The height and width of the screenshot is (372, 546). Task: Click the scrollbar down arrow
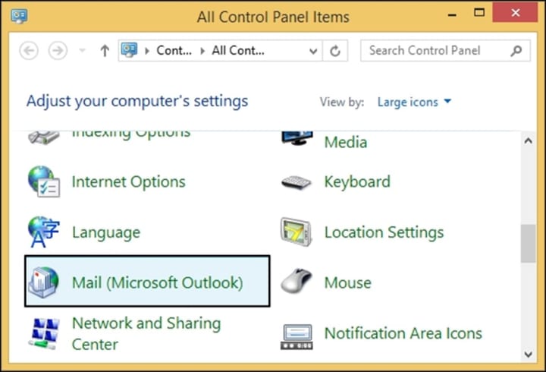point(529,355)
